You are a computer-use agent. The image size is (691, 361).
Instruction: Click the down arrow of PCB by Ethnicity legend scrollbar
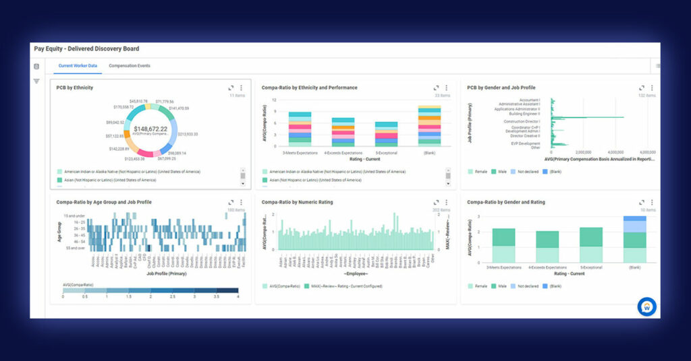(243, 184)
